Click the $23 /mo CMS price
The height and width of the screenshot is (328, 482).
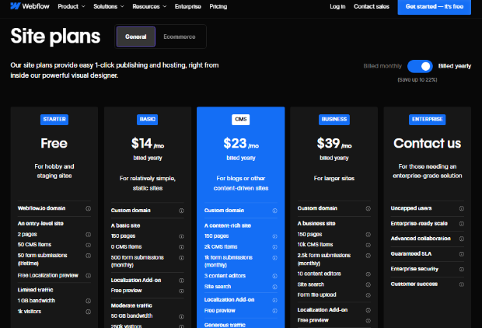[x=241, y=143]
